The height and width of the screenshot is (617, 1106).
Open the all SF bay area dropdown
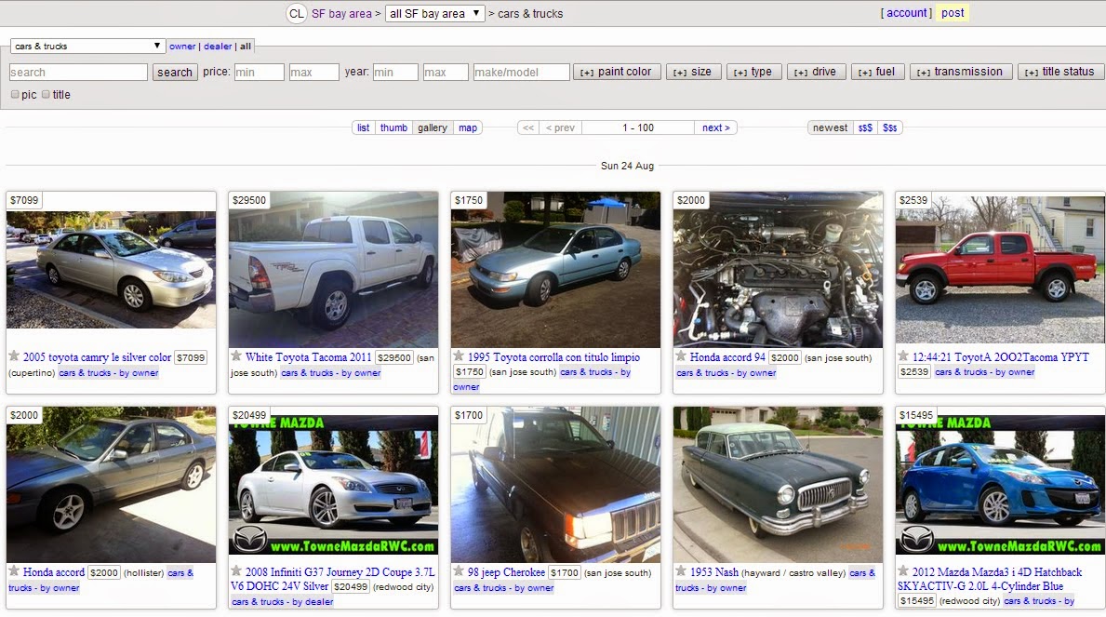[435, 13]
